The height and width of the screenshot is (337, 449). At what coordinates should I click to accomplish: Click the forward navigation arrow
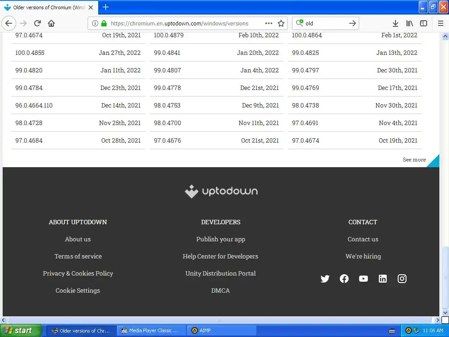tap(23, 23)
